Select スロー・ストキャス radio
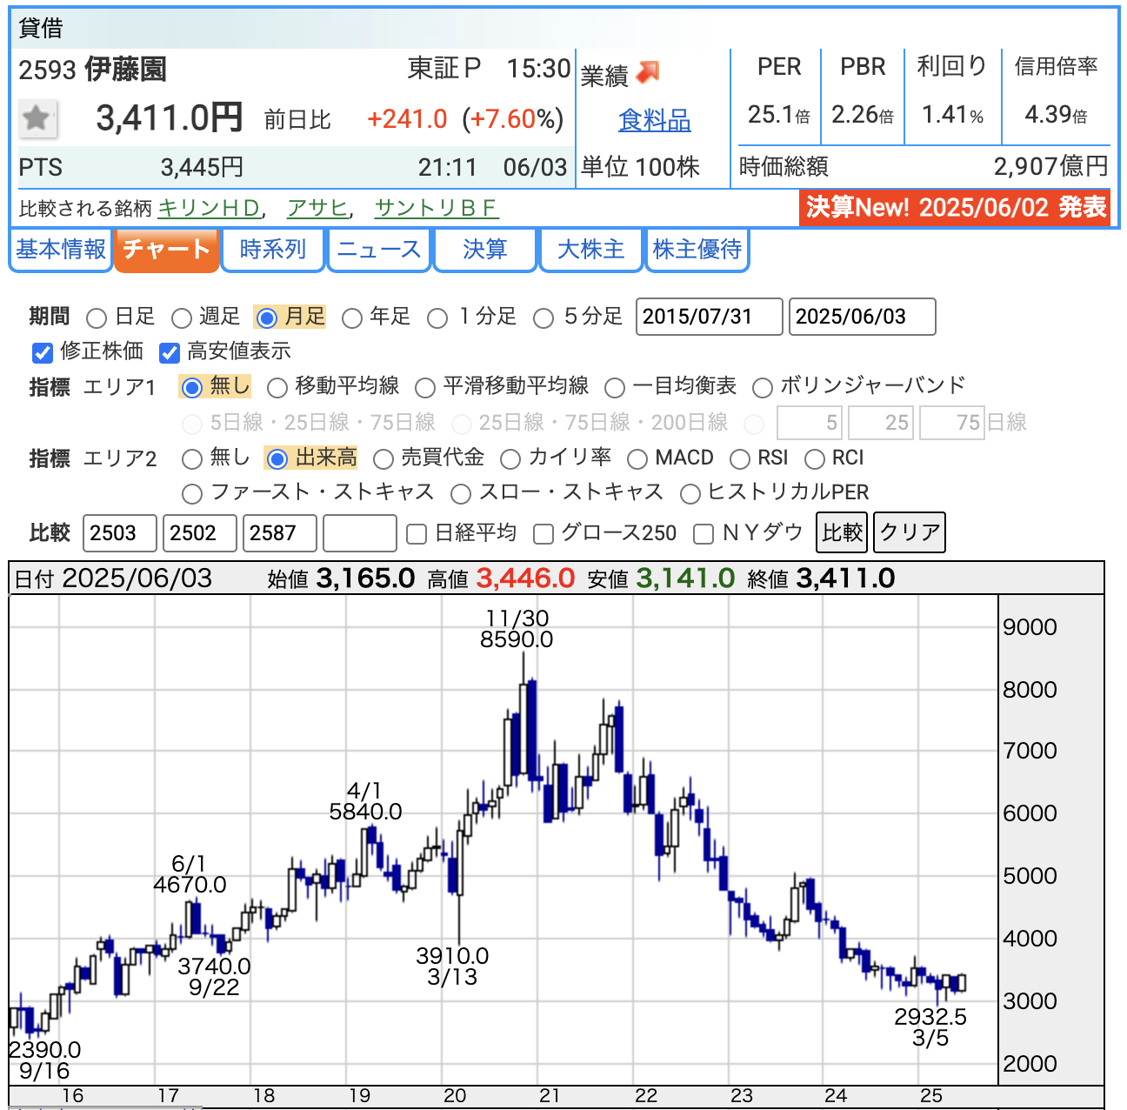1127x1110 pixels. (461, 494)
